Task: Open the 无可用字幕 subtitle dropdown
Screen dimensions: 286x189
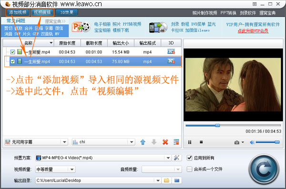Action: coord(36,142)
